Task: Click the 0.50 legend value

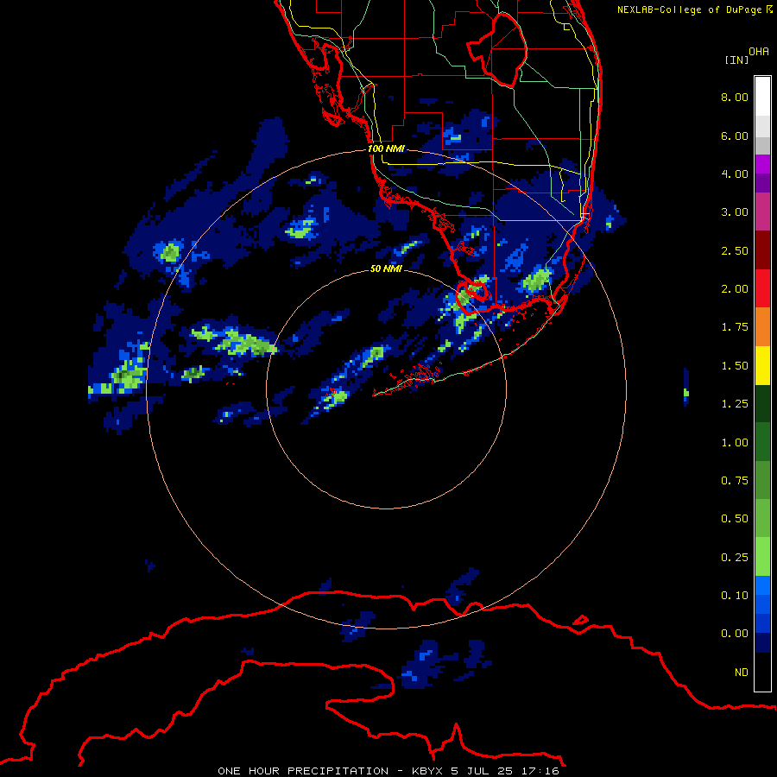Action: point(735,519)
